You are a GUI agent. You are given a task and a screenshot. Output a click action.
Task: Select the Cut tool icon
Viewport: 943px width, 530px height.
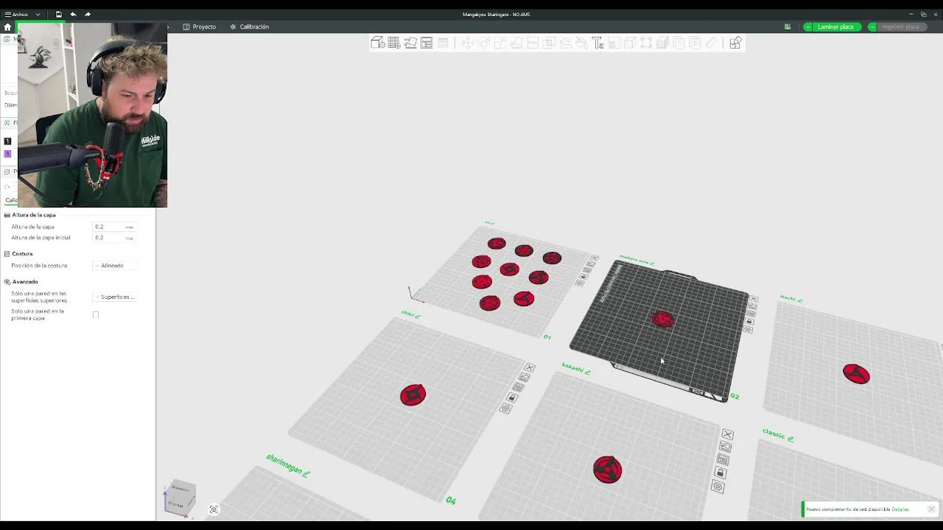coord(533,43)
